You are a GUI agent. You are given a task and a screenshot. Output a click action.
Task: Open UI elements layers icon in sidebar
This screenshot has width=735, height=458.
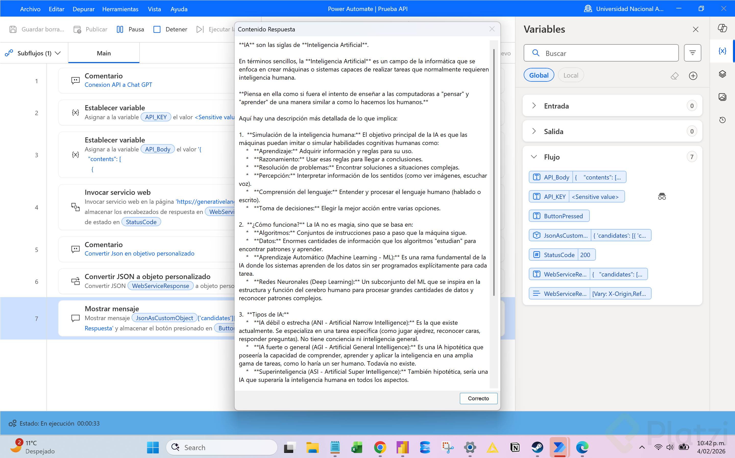(x=722, y=74)
